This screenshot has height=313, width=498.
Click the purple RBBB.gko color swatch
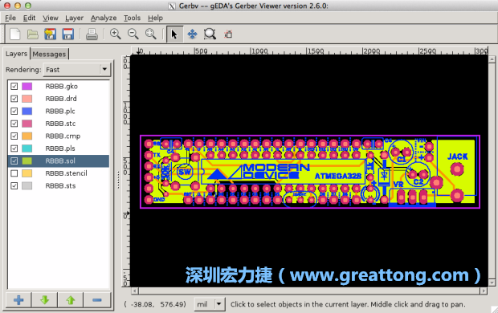coord(27,86)
